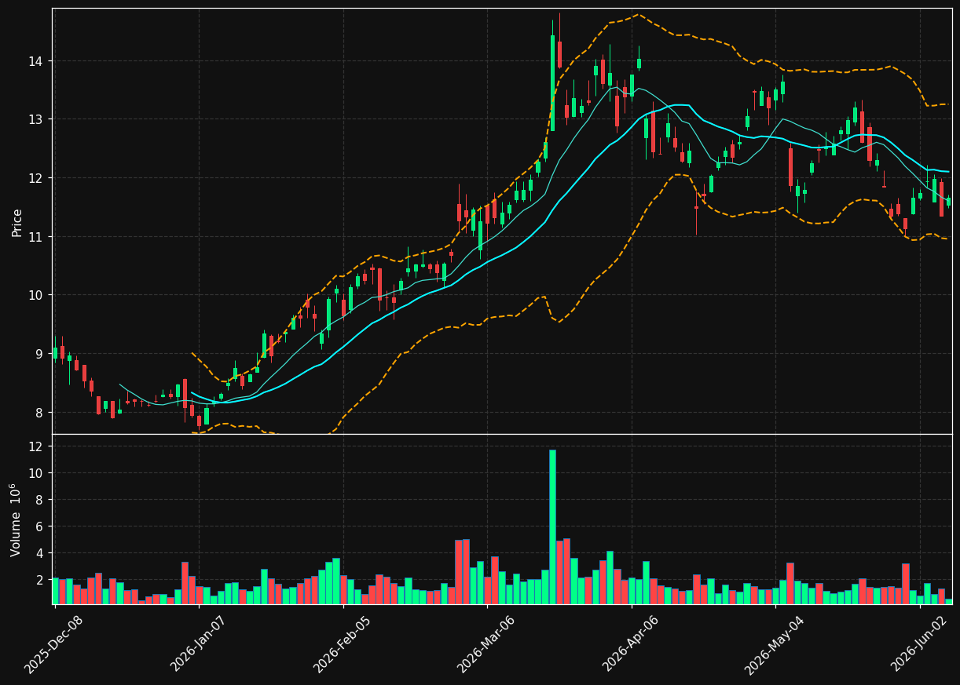
Task: Click the tallest green candlestick near 14.4
Action: (552, 83)
